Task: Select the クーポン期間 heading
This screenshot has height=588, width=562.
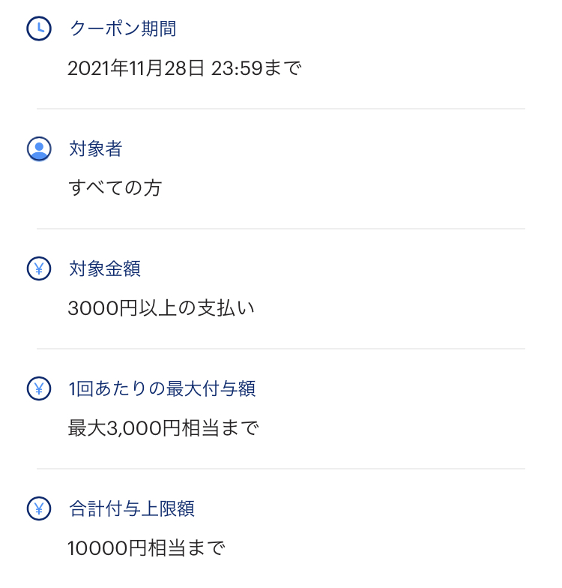Action: [x=123, y=28]
